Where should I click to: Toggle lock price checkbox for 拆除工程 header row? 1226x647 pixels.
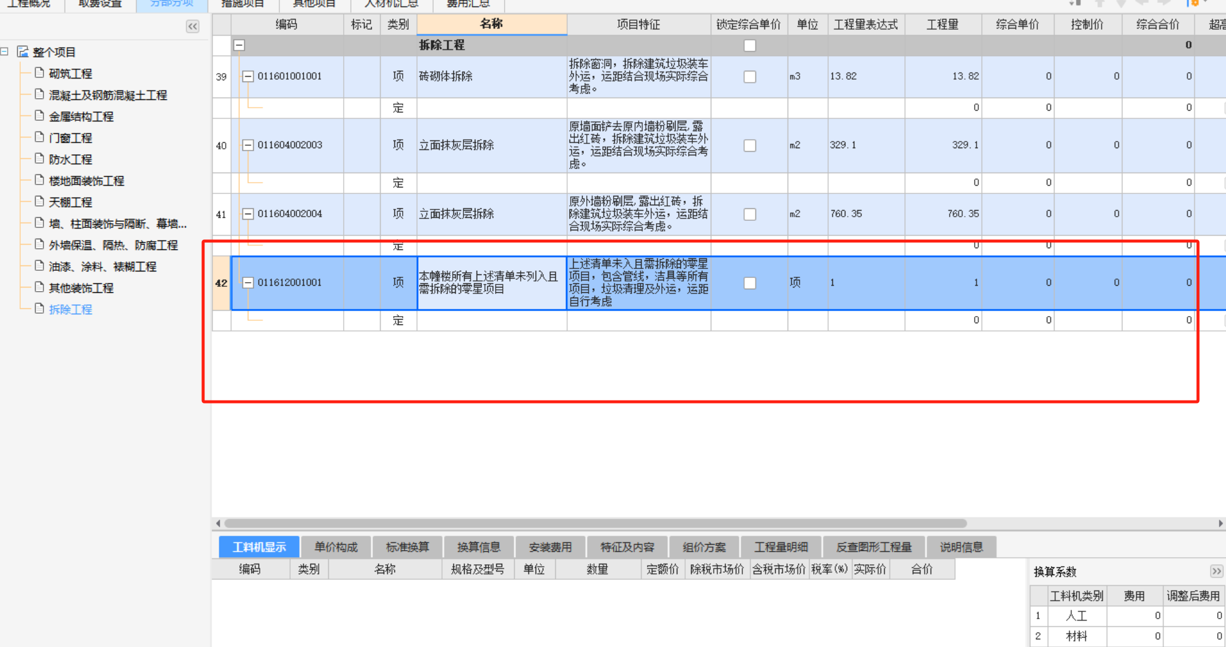tap(749, 45)
